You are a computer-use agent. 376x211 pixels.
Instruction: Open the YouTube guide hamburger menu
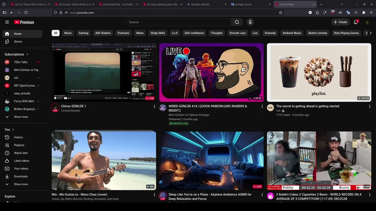click(7, 22)
